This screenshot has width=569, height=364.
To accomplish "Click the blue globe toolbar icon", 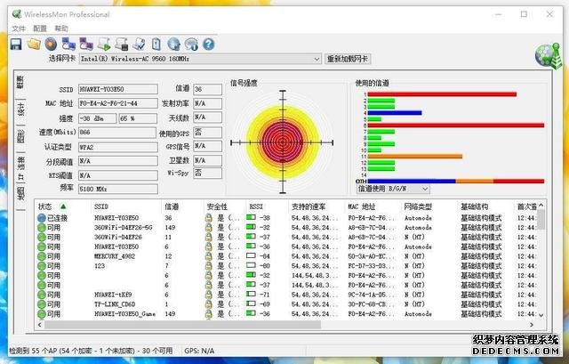I will tap(174, 44).
